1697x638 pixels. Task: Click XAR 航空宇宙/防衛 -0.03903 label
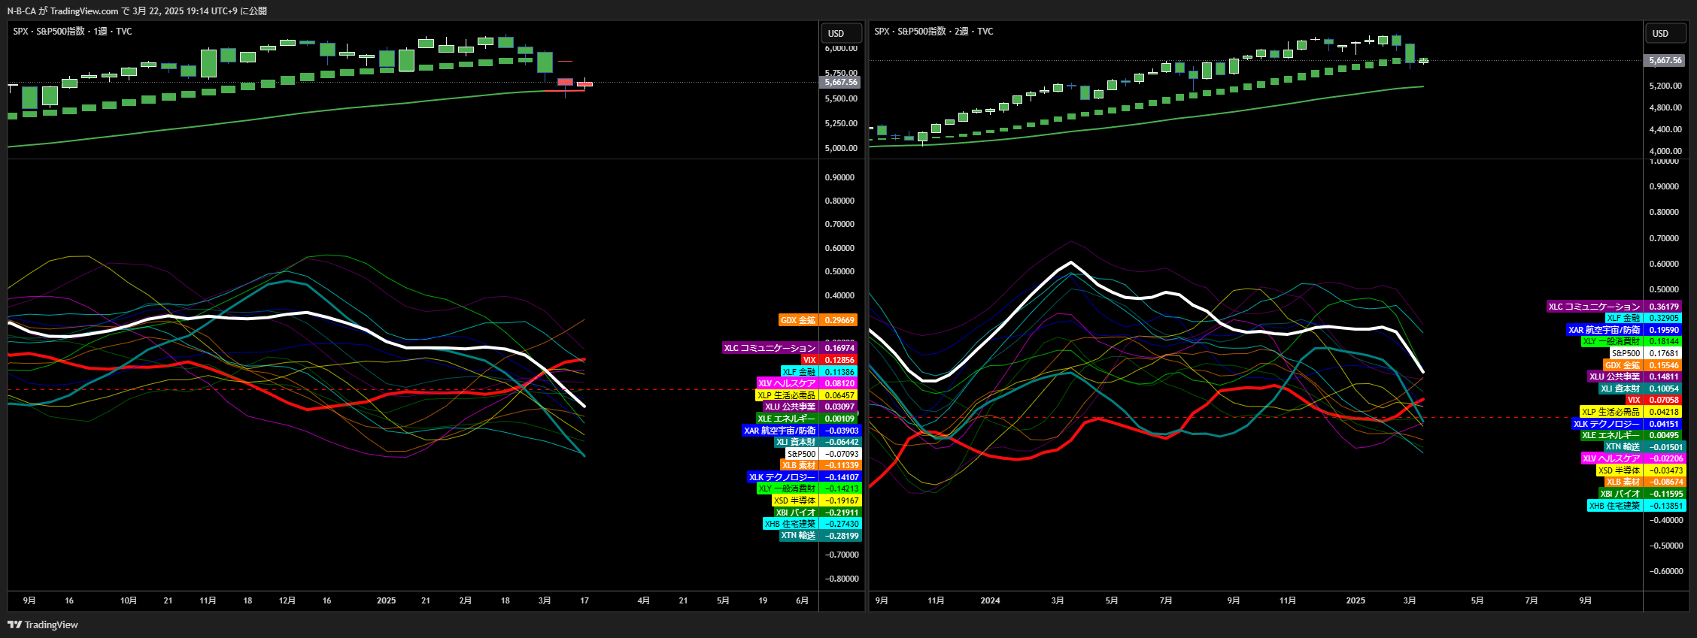point(800,431)
